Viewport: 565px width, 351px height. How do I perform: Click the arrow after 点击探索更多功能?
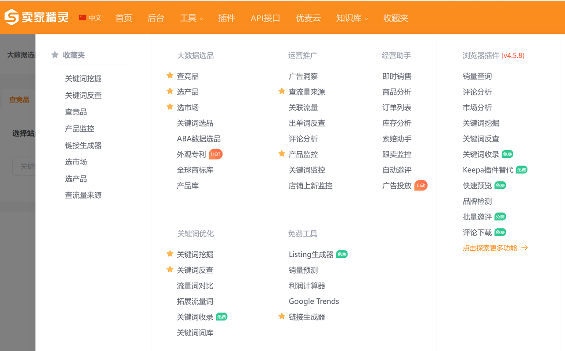(x=525, y=248)
